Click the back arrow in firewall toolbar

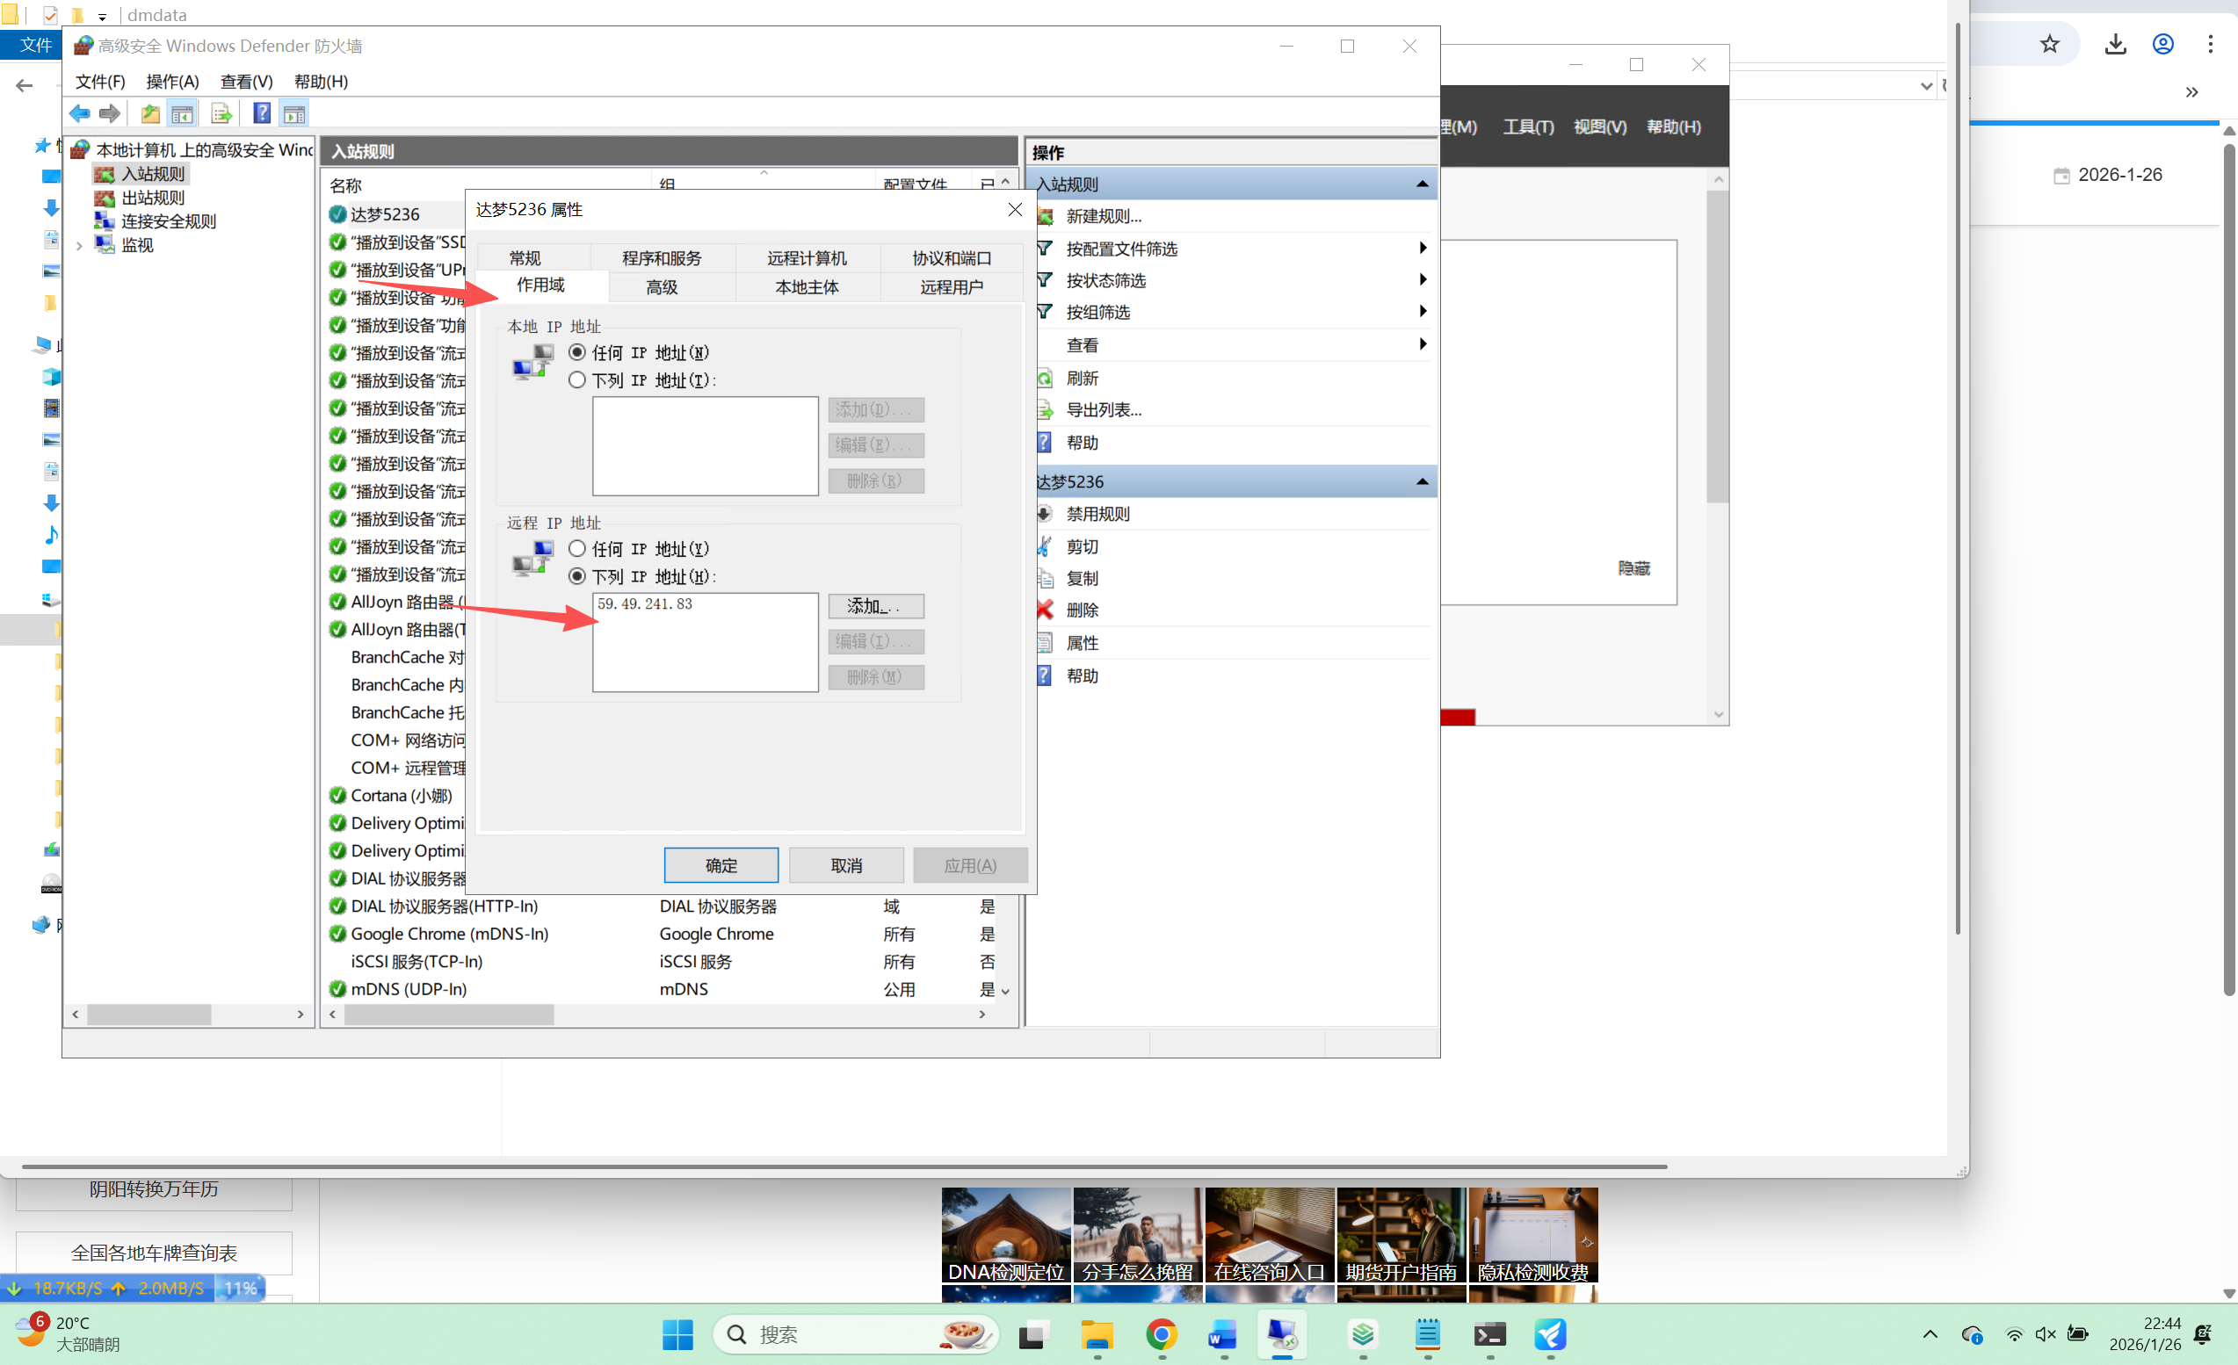80,113
